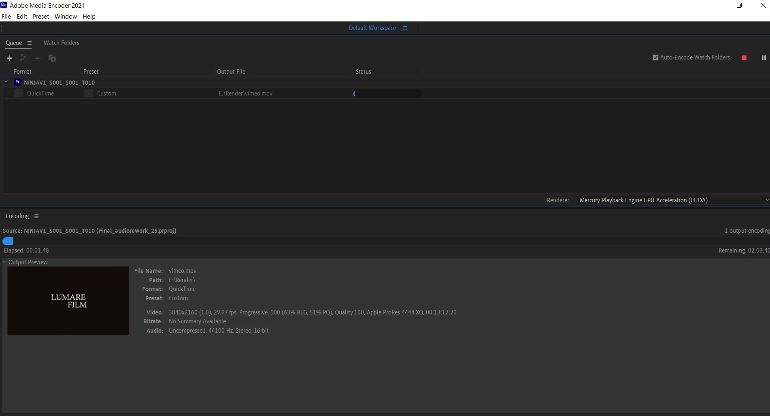Click the Add Source plus icon
This screenshot has width=770, height=416.
coord(9,58)
